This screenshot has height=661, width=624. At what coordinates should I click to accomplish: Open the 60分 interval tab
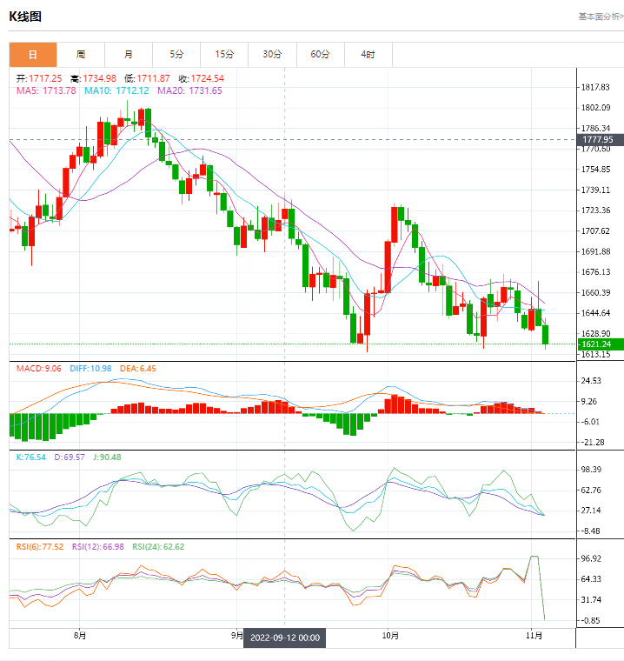tap(320, 55)
